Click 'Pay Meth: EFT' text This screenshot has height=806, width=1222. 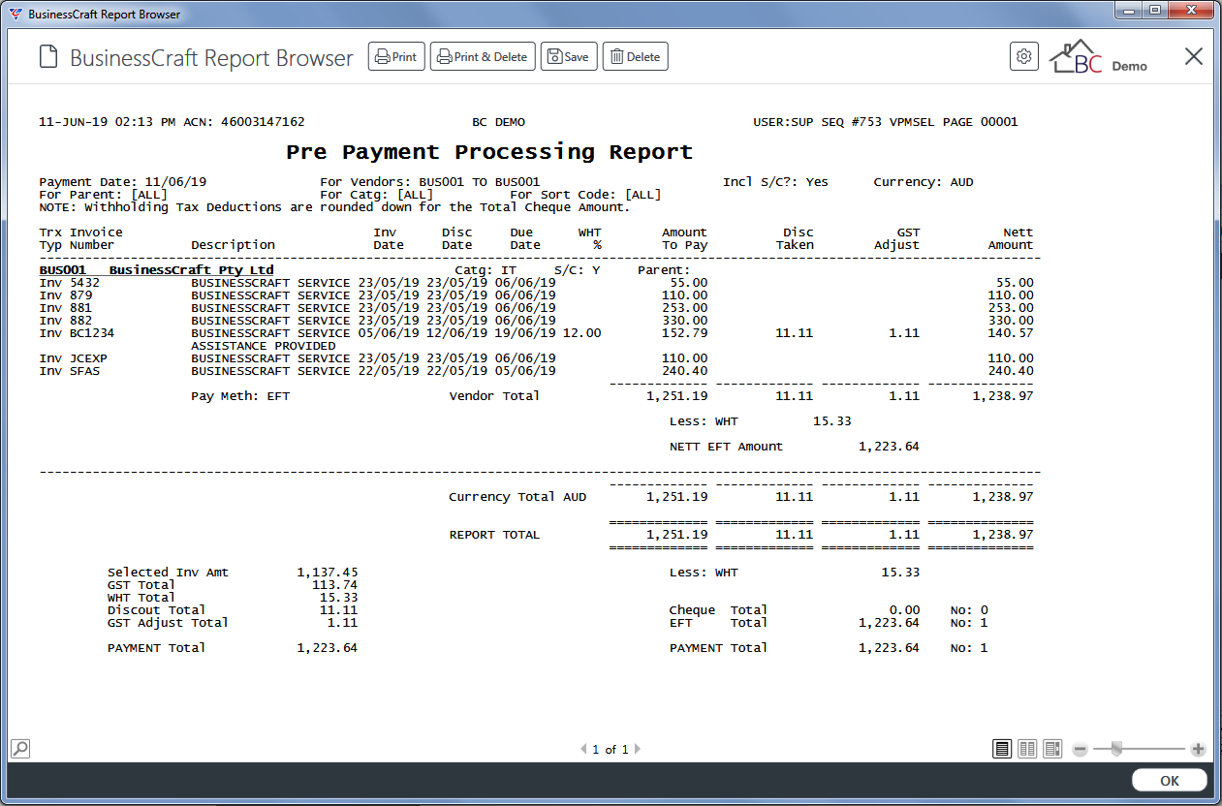pos(240,396)
